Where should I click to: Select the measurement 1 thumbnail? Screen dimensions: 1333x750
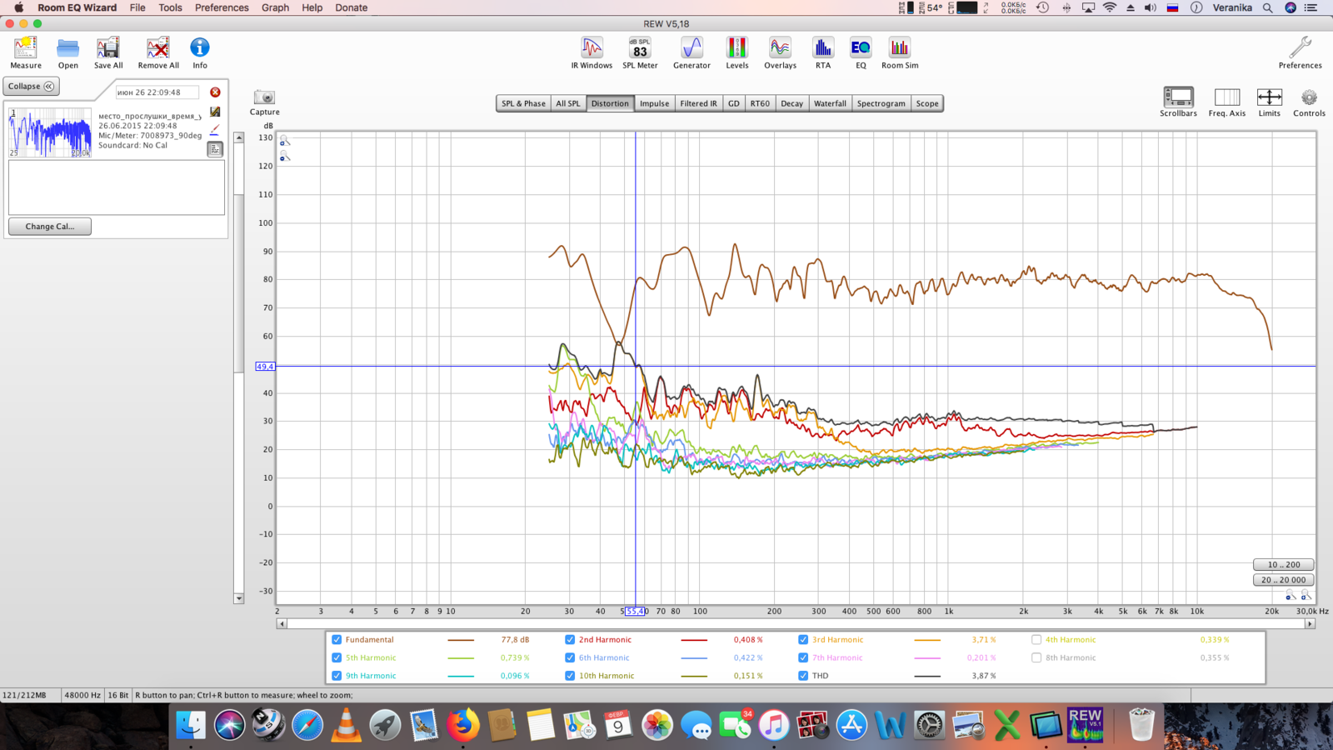50,132
